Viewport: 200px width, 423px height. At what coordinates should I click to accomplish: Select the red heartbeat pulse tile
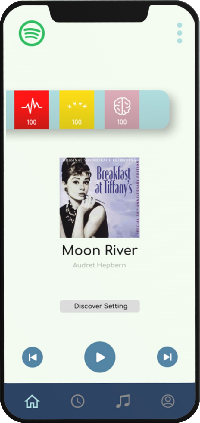(x=32, y=110)
